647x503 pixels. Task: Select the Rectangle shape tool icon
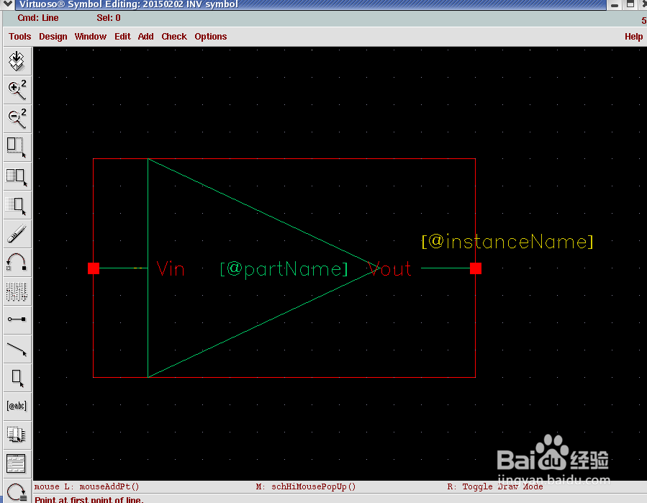[x=17, y=378]
